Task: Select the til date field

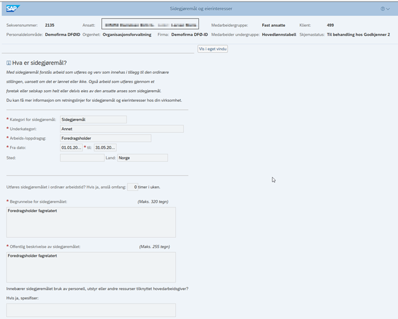Action: (105, 147)
